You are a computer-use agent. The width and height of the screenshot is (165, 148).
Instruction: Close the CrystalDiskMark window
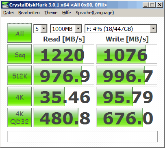point(160,5)
